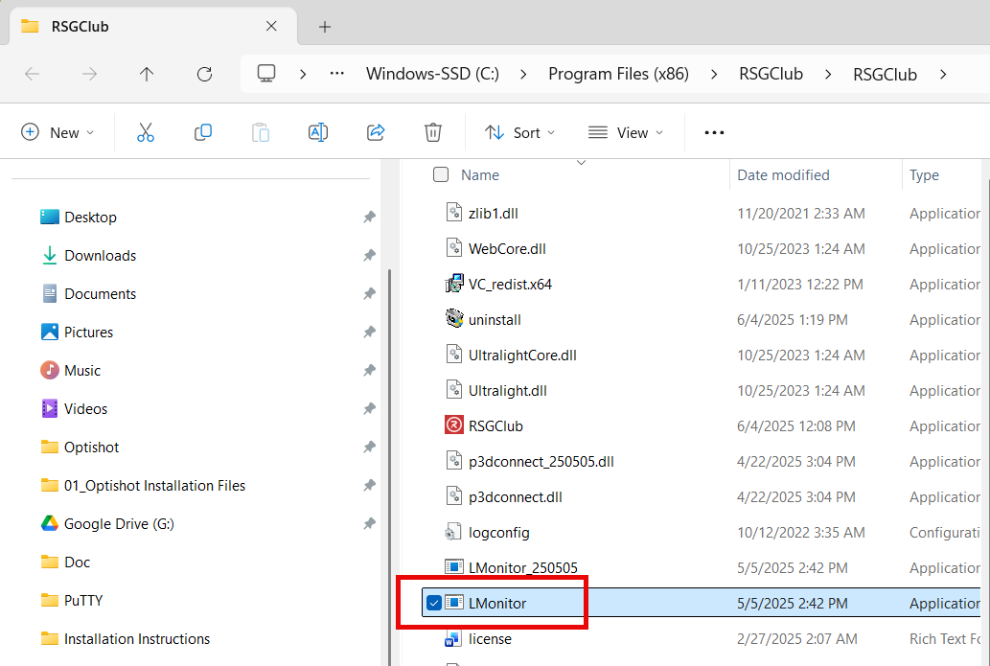
Task: Unpin Desktop from quick access
Action: [369, 218]
